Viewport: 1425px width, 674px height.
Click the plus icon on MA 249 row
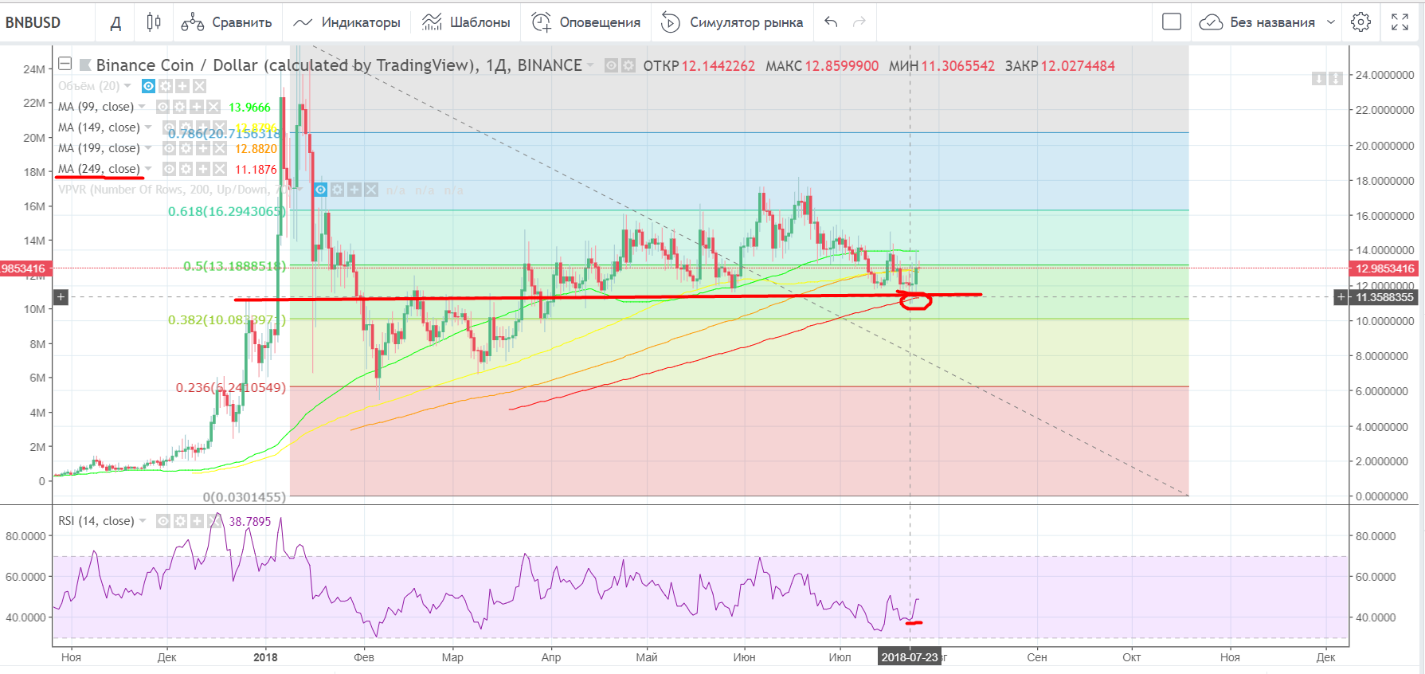[x=203, y=169]
